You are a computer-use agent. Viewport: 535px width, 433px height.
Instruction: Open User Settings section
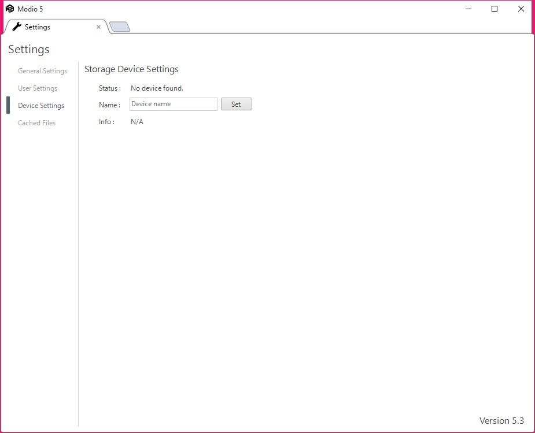pyautogui.click(x=38, y=88)
